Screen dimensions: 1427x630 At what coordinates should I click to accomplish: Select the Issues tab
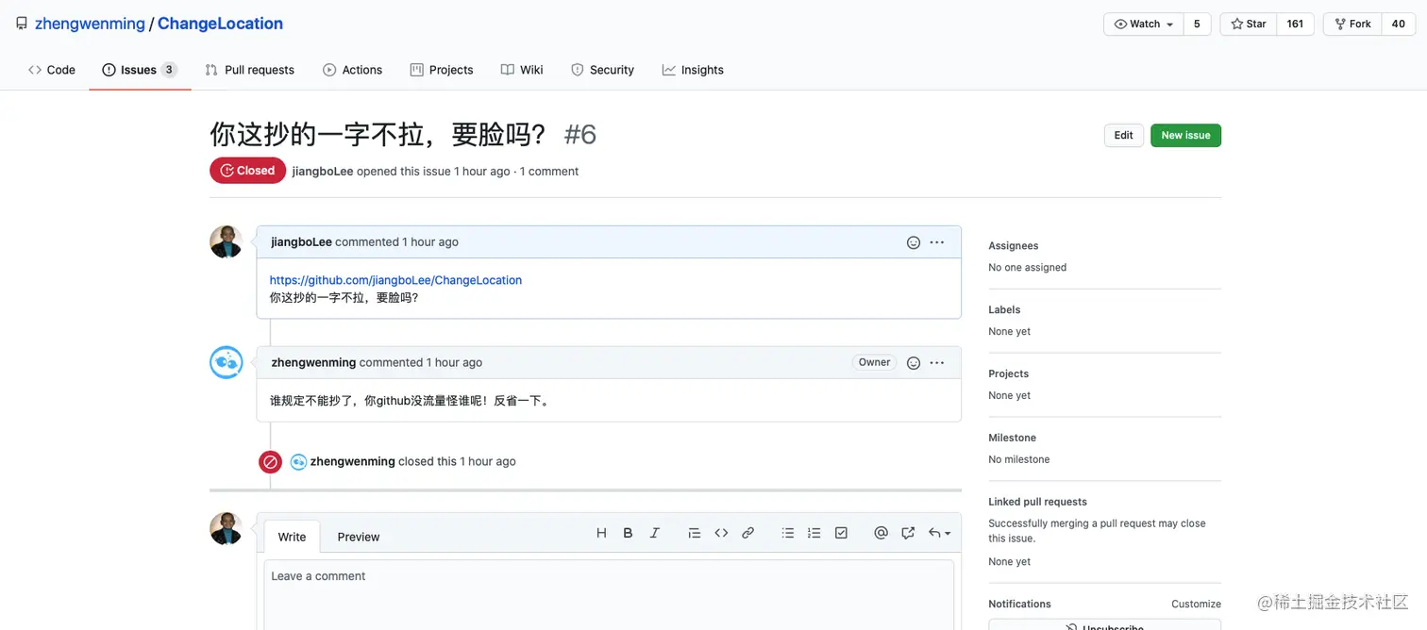(x=140, y=70)
